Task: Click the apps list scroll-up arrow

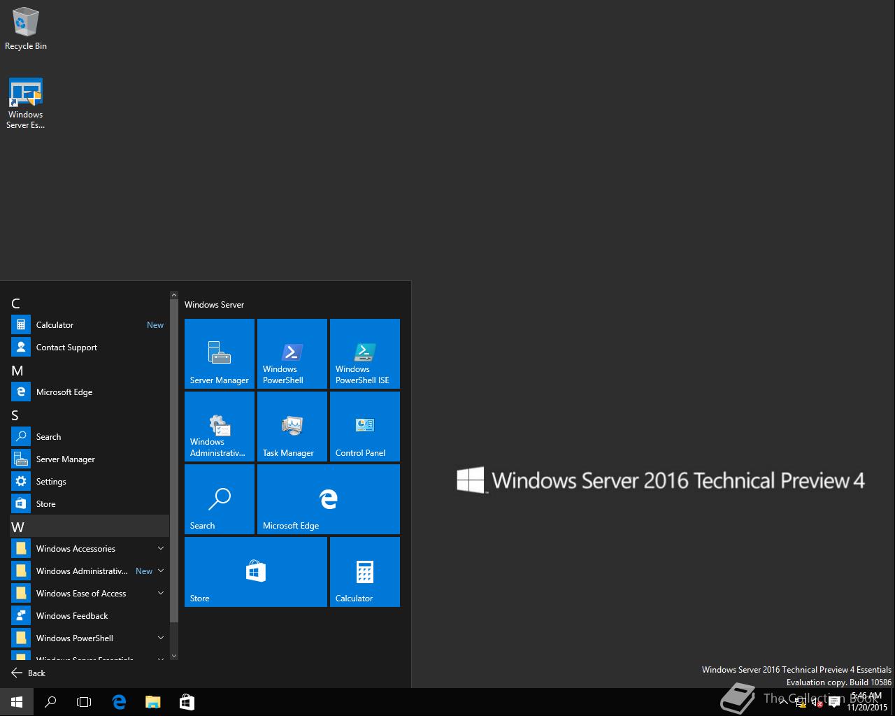Action: click(174, 296)
